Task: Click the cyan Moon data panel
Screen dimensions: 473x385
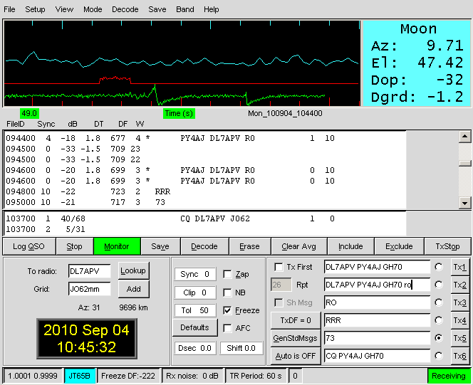Action: [x=417, y=63]
